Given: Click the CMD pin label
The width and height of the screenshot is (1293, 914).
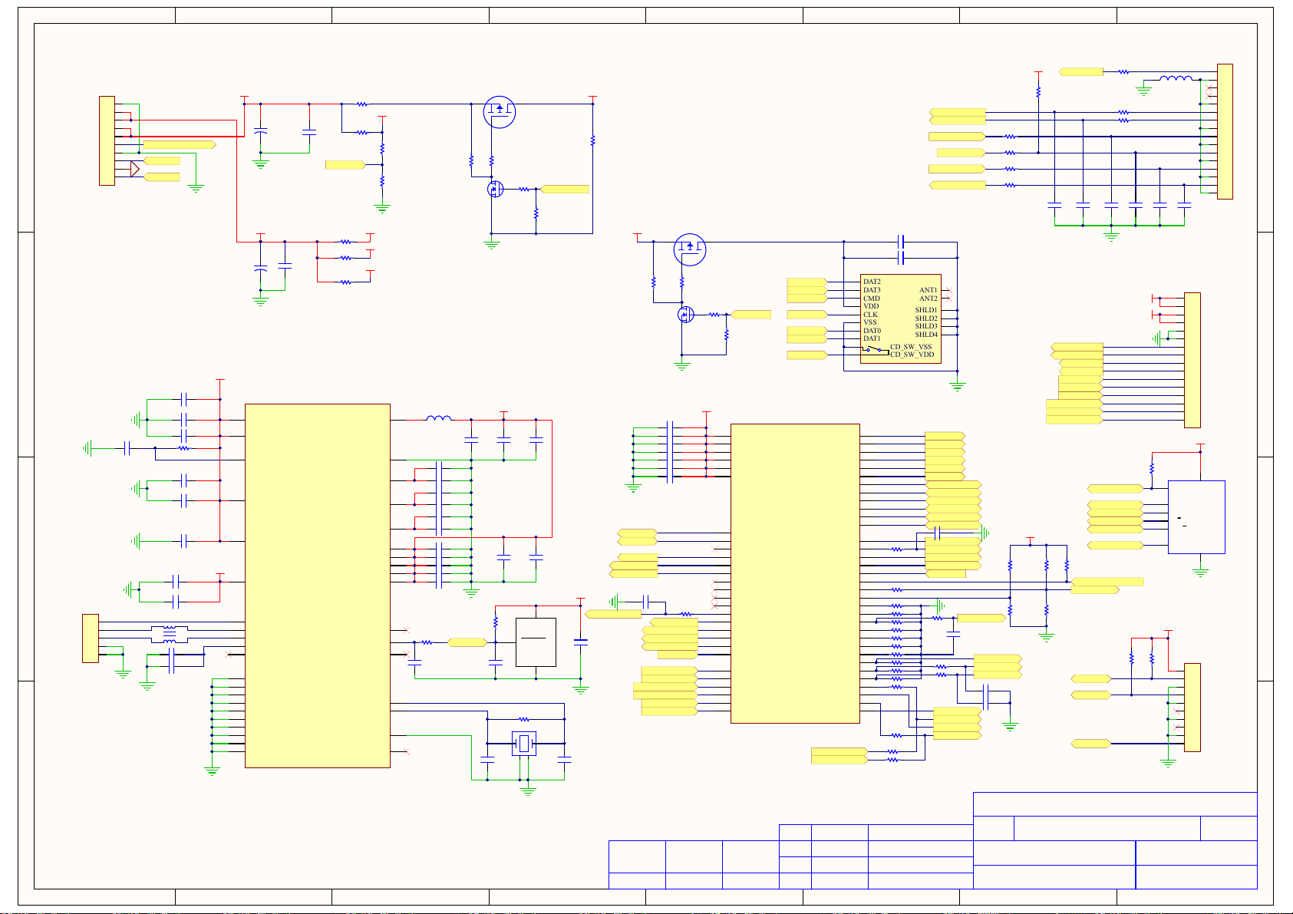Looking at the screenshot, I should coord(872,299).
